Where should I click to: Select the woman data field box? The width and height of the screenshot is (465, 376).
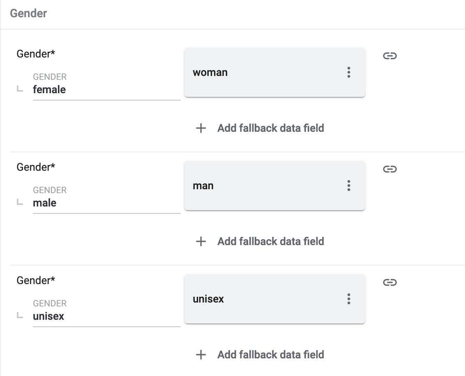tap(263, 73)
